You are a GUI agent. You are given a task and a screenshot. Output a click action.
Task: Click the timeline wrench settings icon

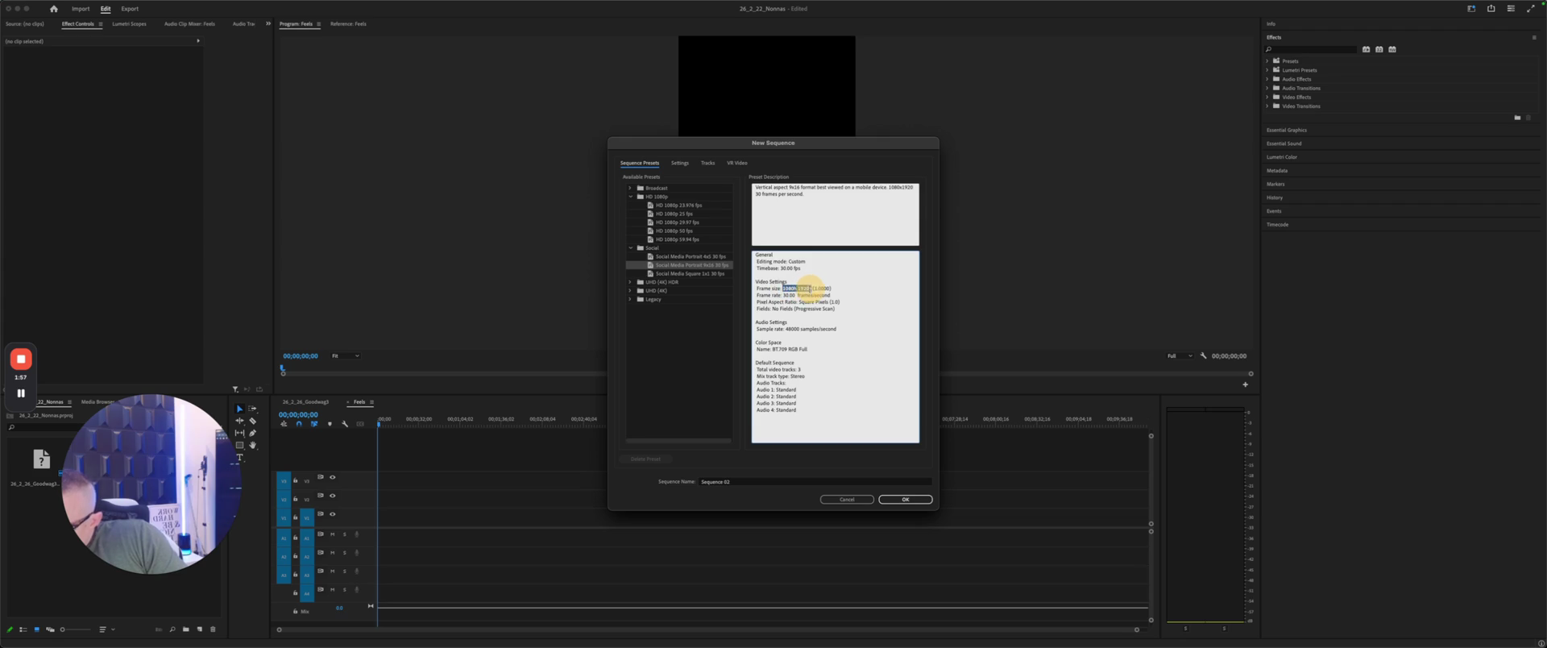point(345,424)
